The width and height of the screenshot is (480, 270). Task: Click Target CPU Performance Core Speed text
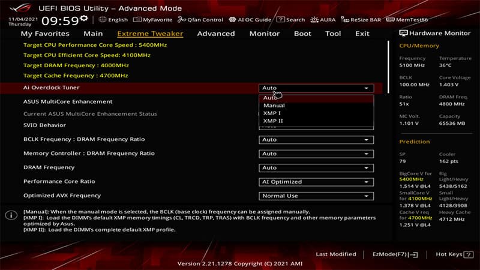point(95,45)
